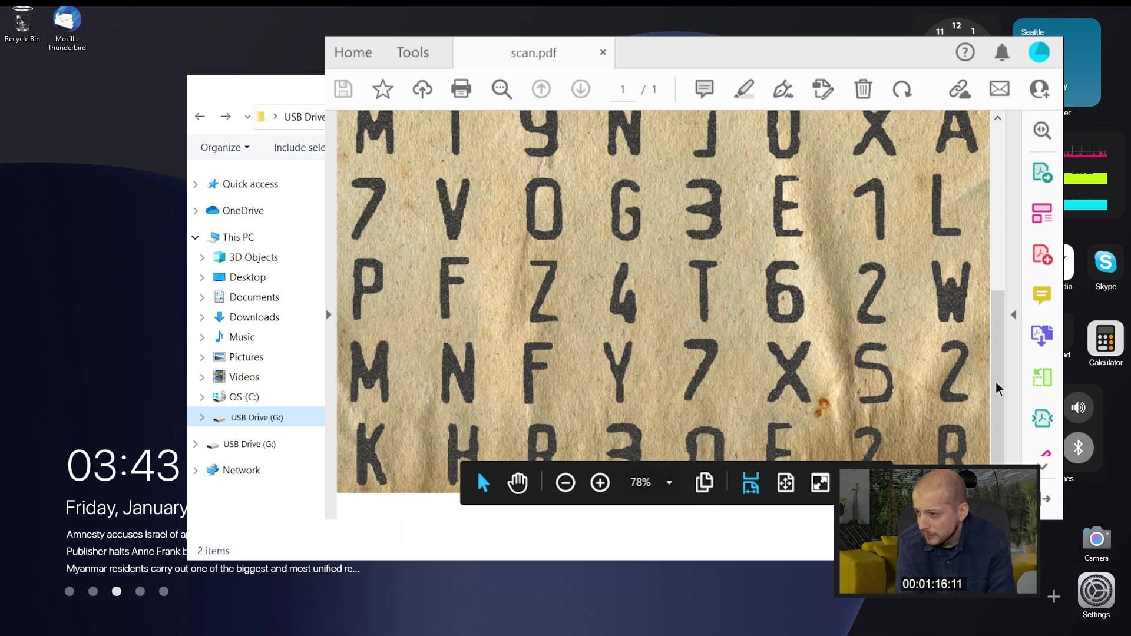Select the highlight text pen tool
The width and height of the screenshot is (1131, 636).
click(x=744, y=89)
